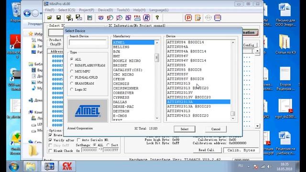The height and width of the screenshot is (172, 306).
Task: Click the MiniPro taskbar icon
Action: tap(49, 167)
